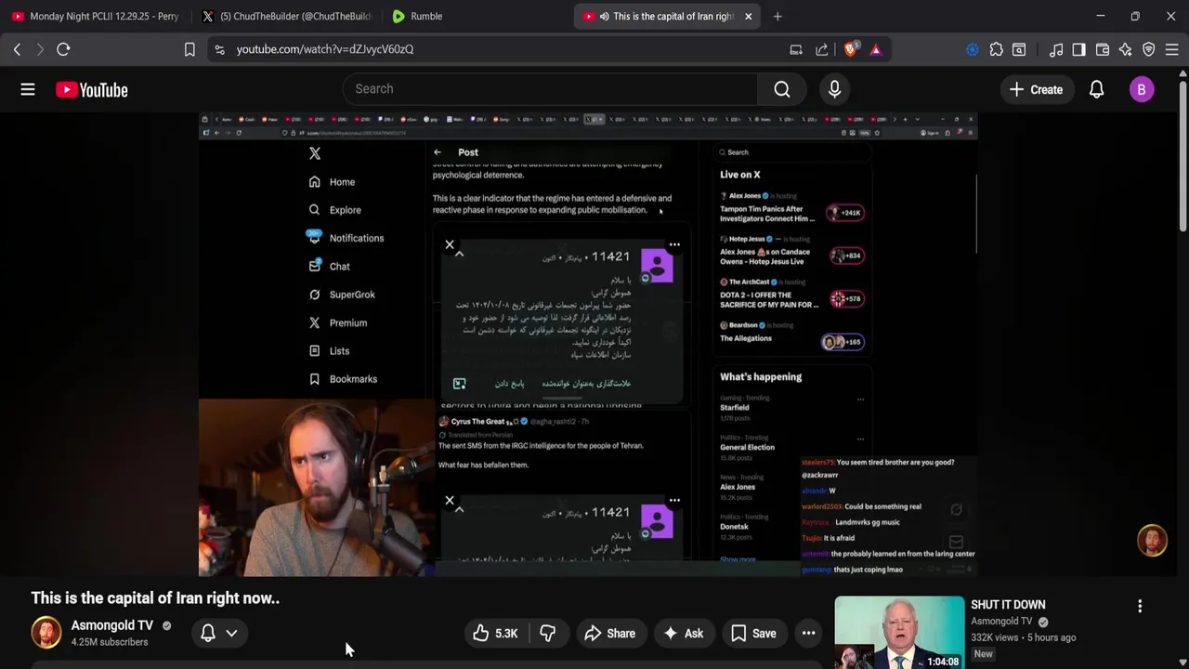Click Asmongold TV channel avatar
This screenshot has width=1189, height=669.
click(x=46, y=633)
